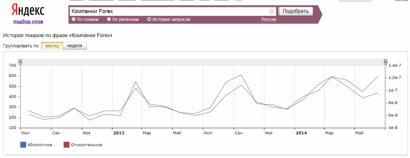Click the 2013 label on the timeline axis
410x158 pixels.
(x=119, y=133)
